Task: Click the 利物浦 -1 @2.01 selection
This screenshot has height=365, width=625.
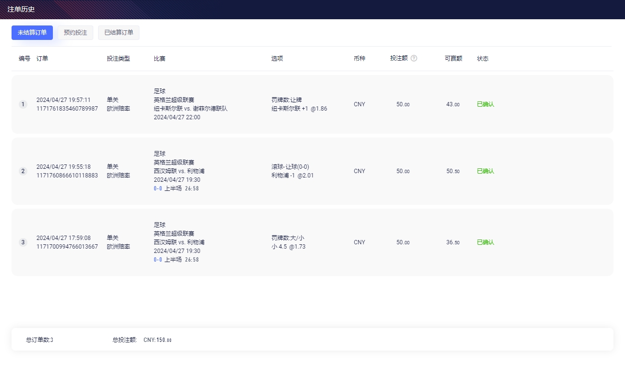Action: (x=292, y=176)
